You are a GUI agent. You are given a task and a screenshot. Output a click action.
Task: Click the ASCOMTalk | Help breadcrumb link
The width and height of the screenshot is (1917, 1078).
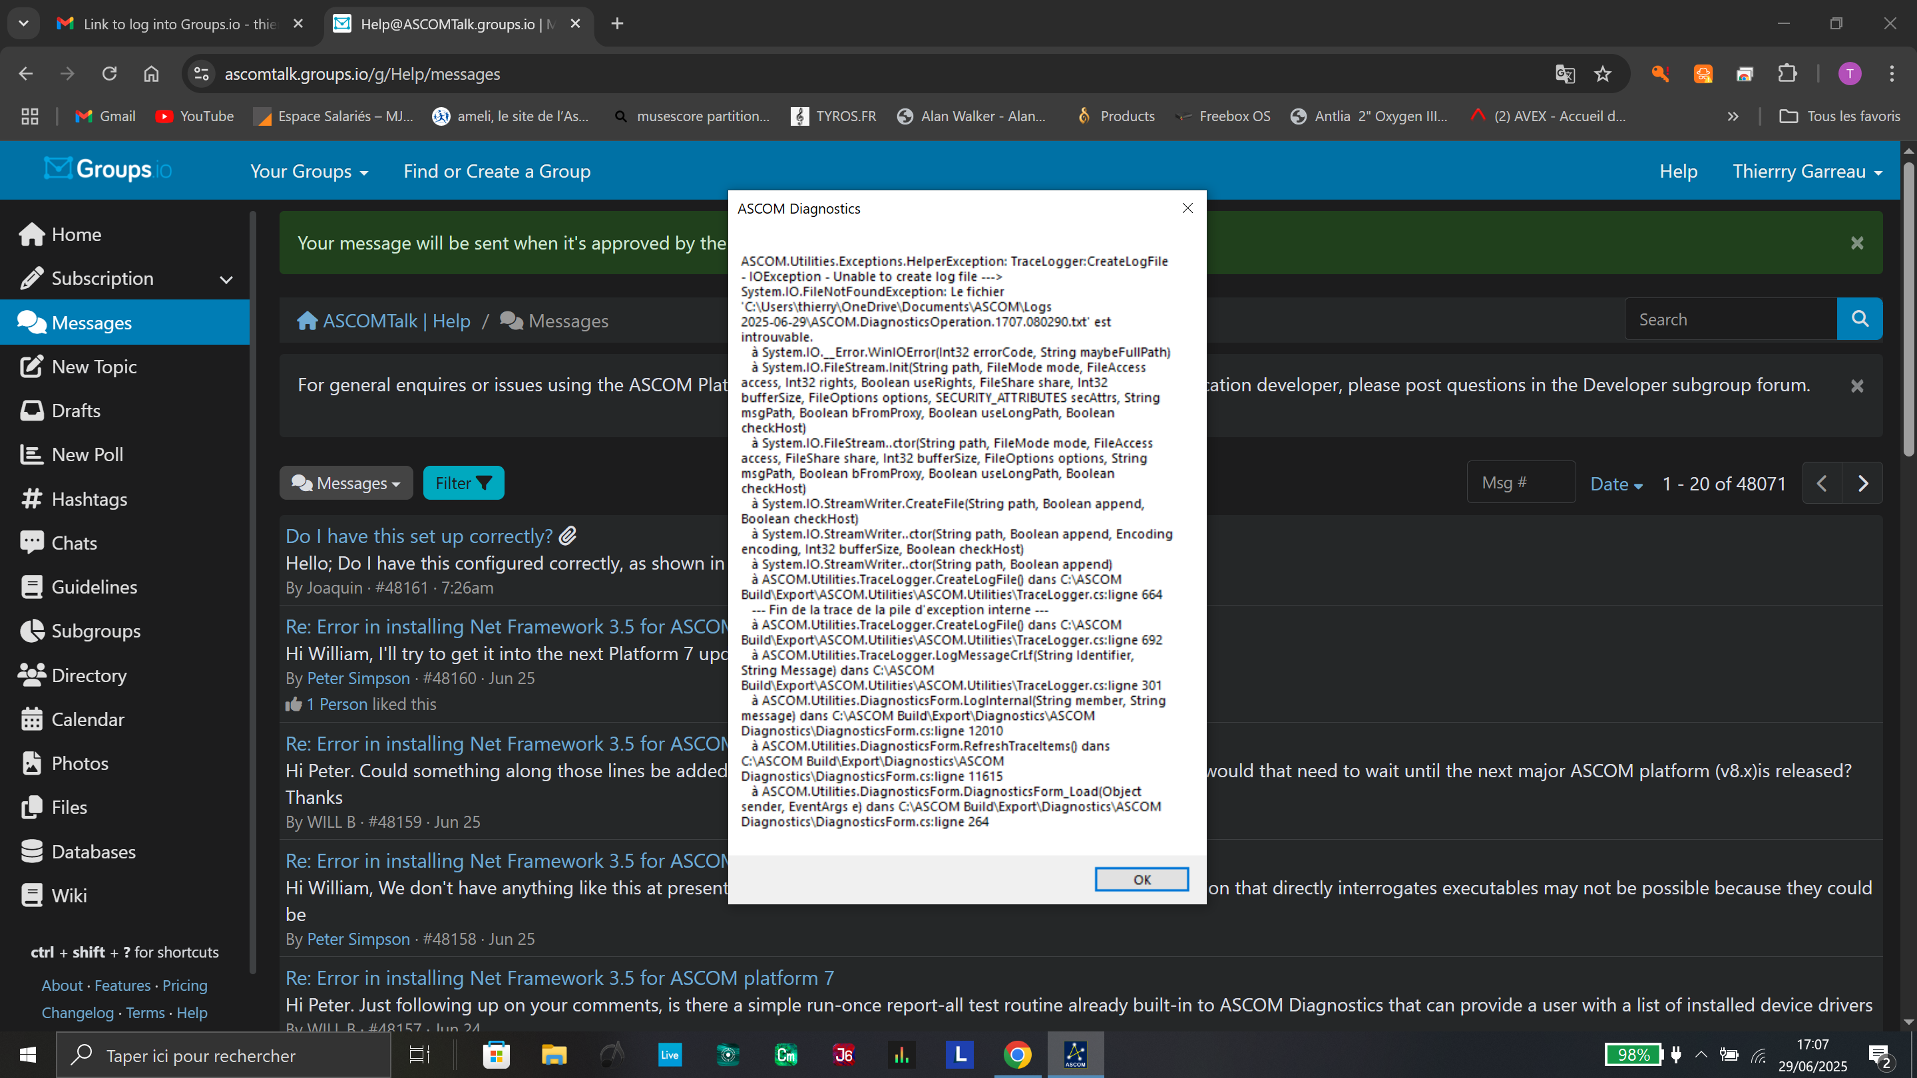tap(384, 321)
